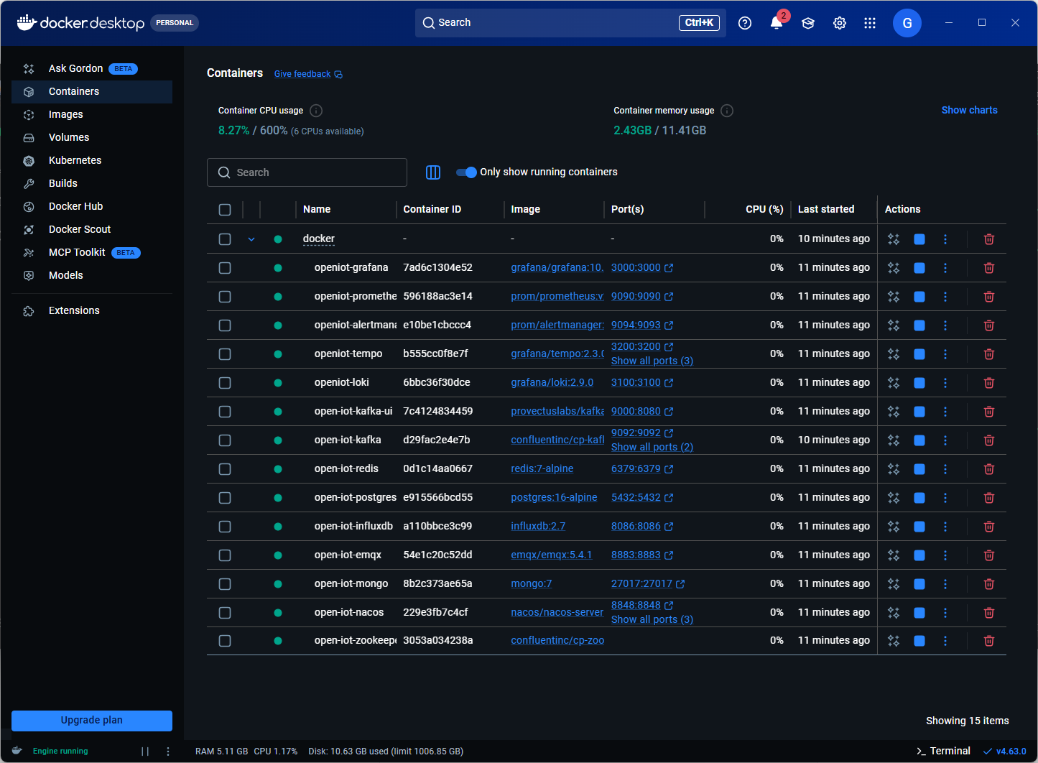This screenshot has width=1038, height=763.
Task: Show all ports for openiot-tempo
Action: (x=652, y=361)
